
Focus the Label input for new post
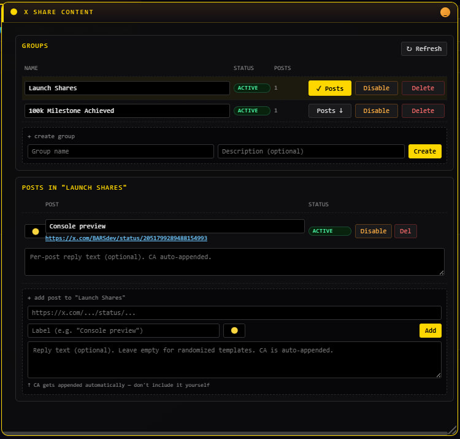click(x=123, y=331)
